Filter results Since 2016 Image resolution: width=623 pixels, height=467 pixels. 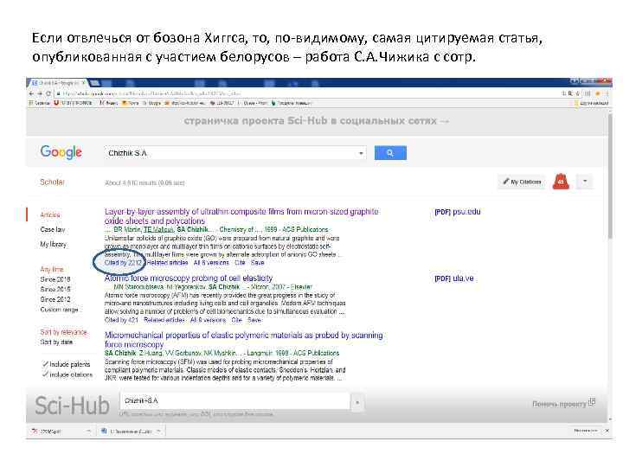coord(55,279)
